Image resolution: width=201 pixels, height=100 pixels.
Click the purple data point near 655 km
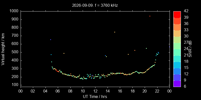pos(51,40)
